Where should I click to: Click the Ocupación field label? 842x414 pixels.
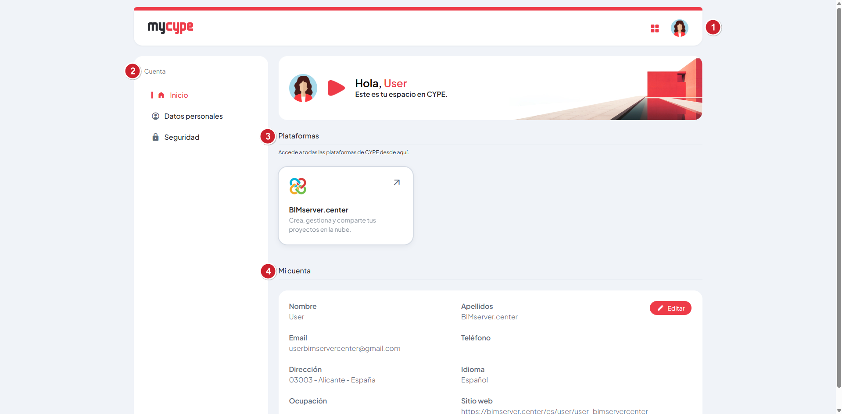308,401
